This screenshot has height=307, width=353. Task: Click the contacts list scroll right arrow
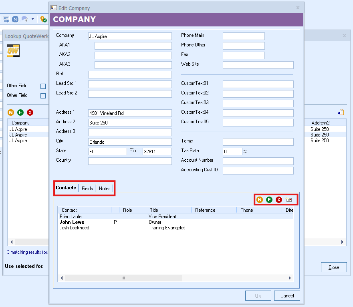(x=290, y=278)
